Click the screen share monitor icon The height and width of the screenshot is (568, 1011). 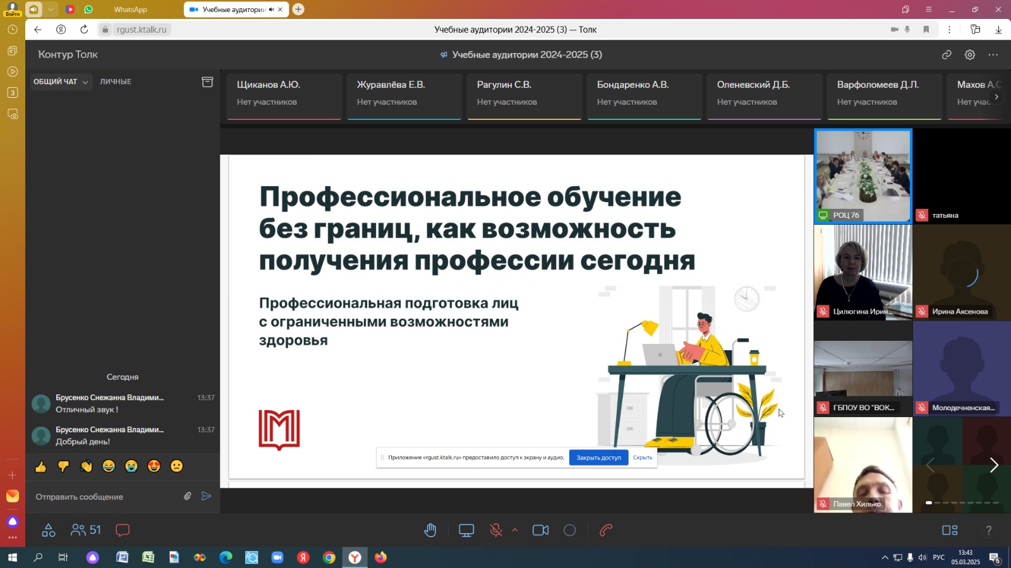[466, 530]
